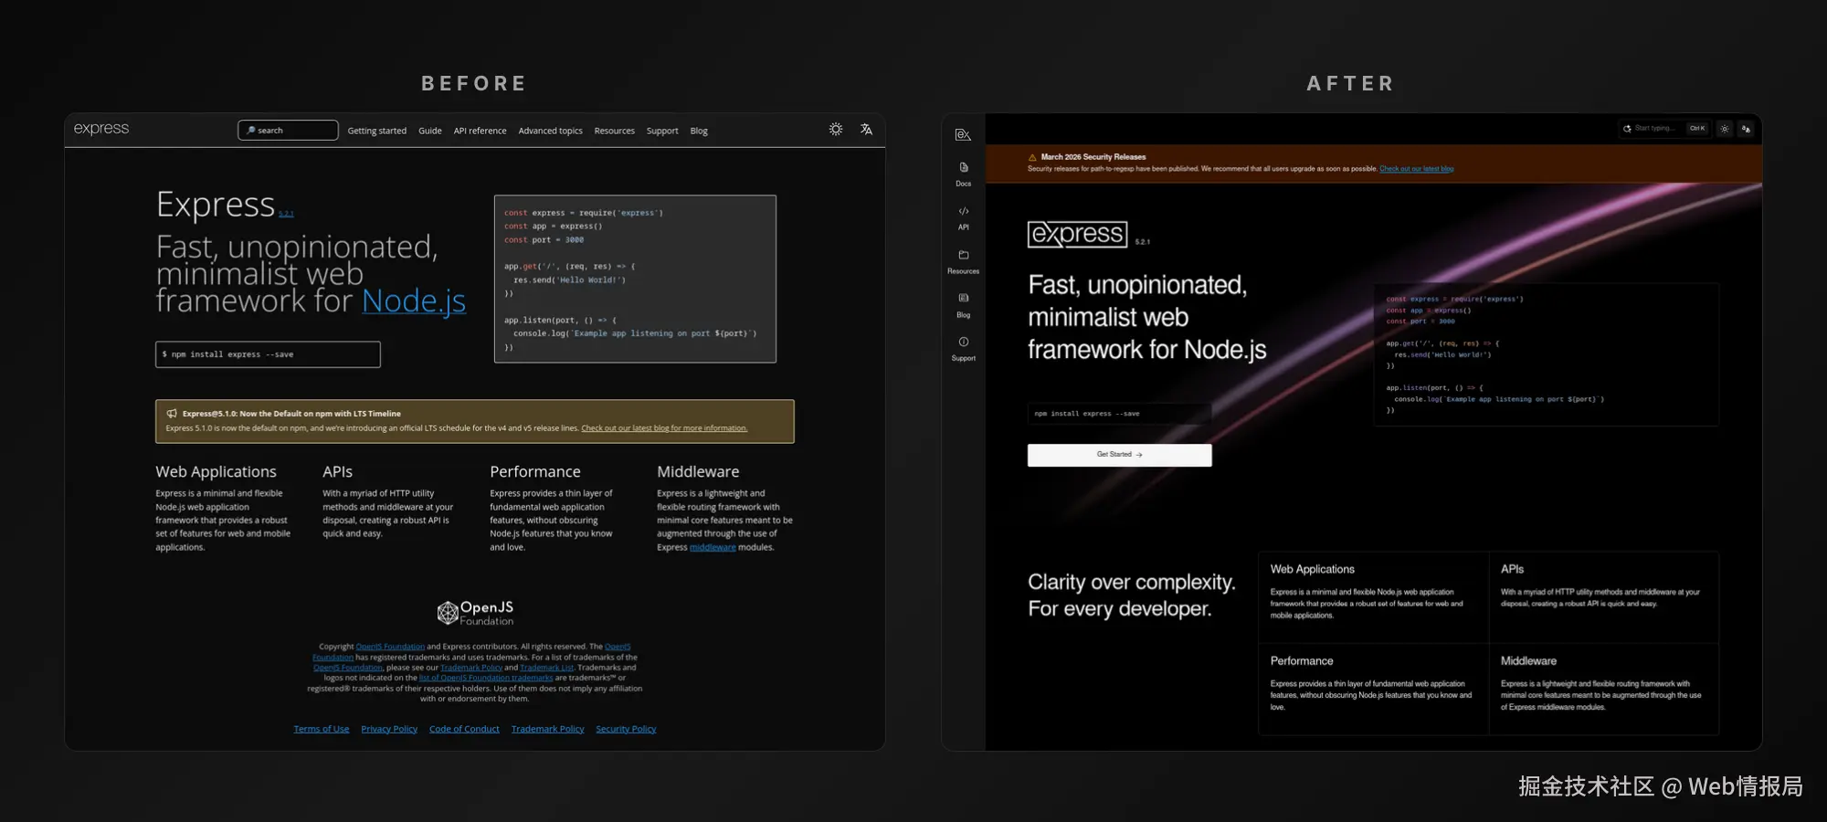Open the Trademark Policy link beside Security Policy
Viewport: 1827px width, 822px height.
[547, 729]
